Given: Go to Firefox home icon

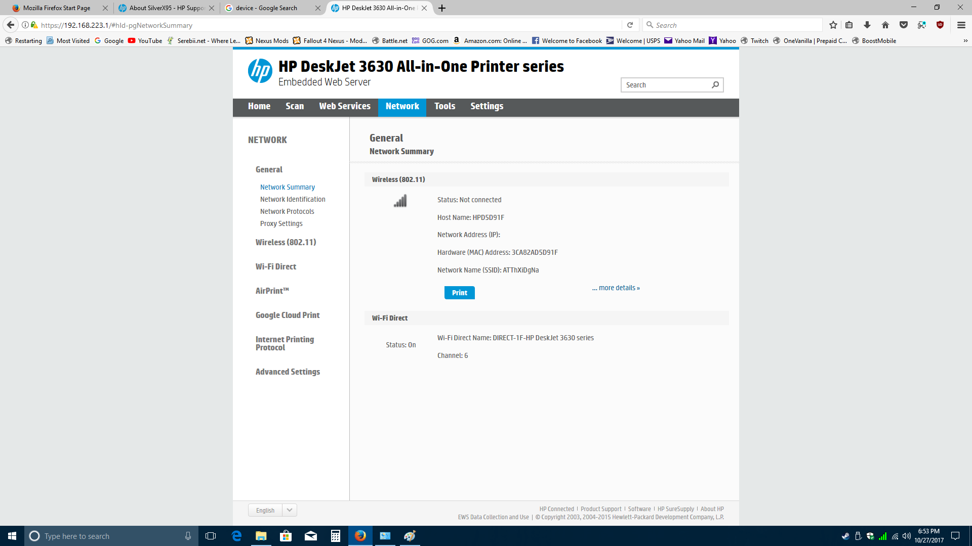Looking at the screenshot, I should point(885,25).
